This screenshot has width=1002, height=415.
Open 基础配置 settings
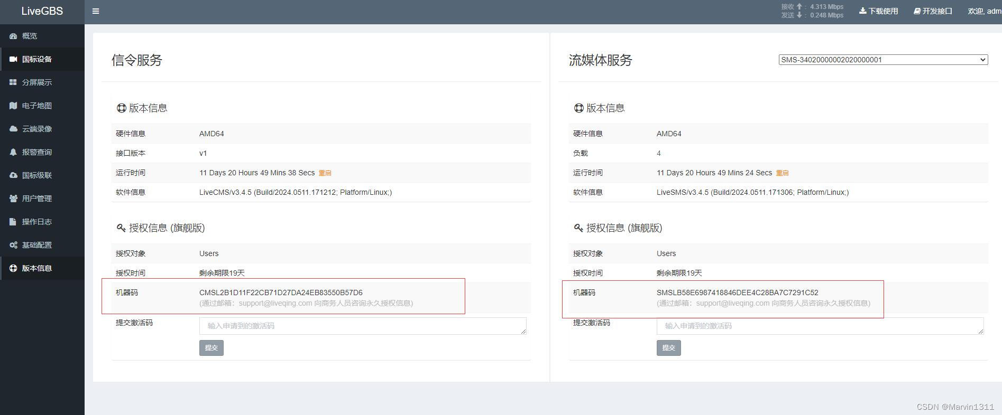pos(42,245)
